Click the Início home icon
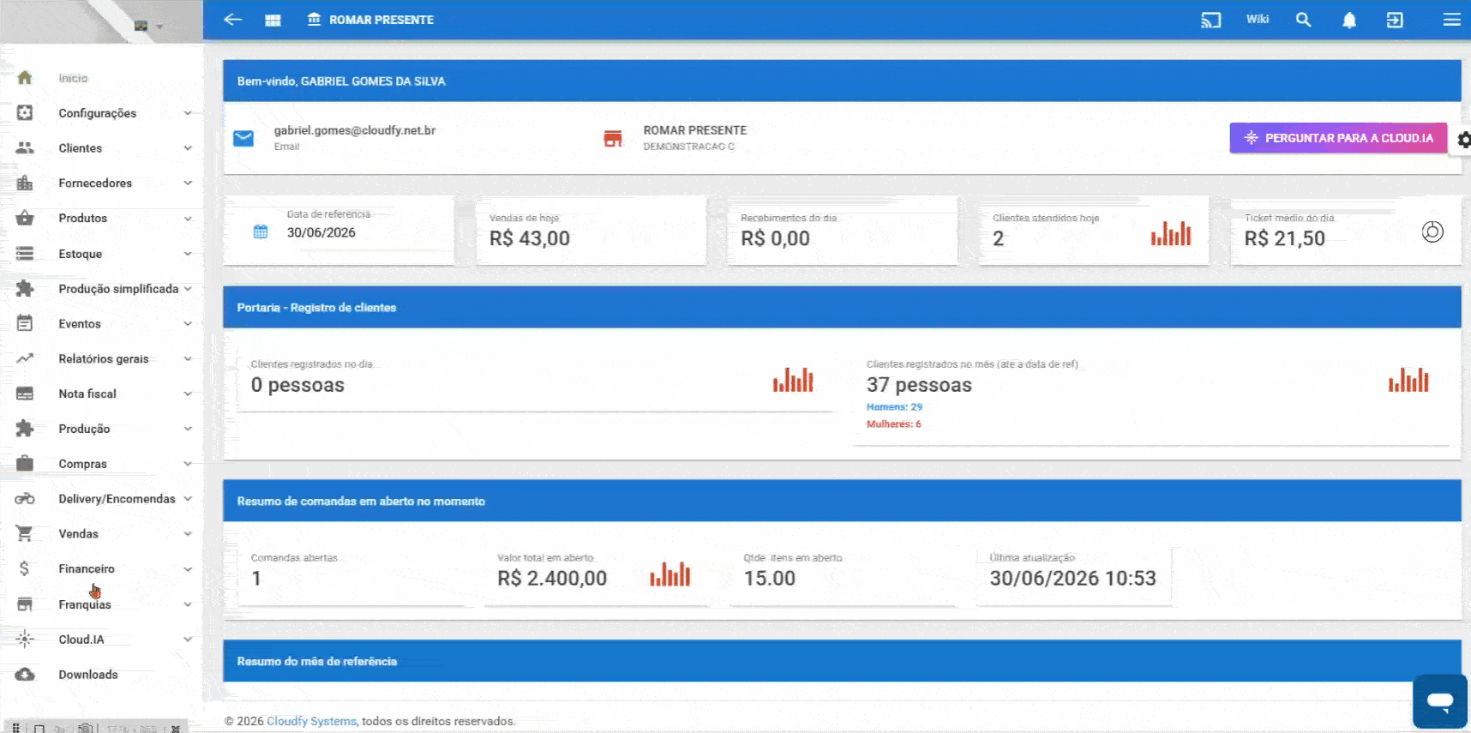The height and width of the screenshot is (733, 1471). tap(25, 78)
